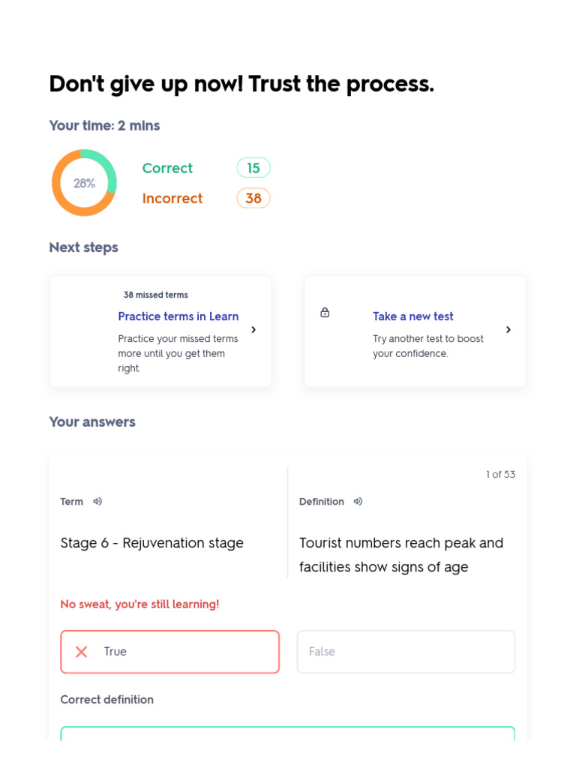
Task: Click the 28% score donut chart
Action: tap(84, 183)
